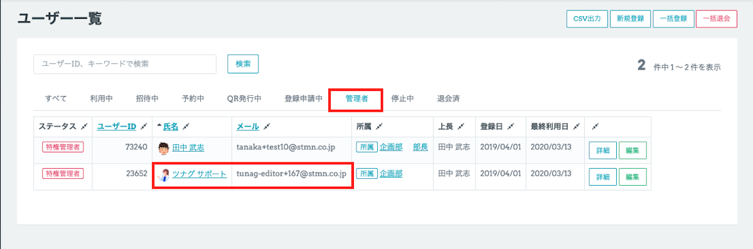Click sort icon next to 登録日 header

click(511, 127)
